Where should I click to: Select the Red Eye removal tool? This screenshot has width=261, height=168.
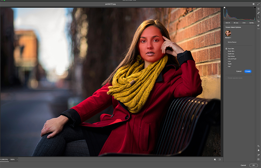coord(258,21)
